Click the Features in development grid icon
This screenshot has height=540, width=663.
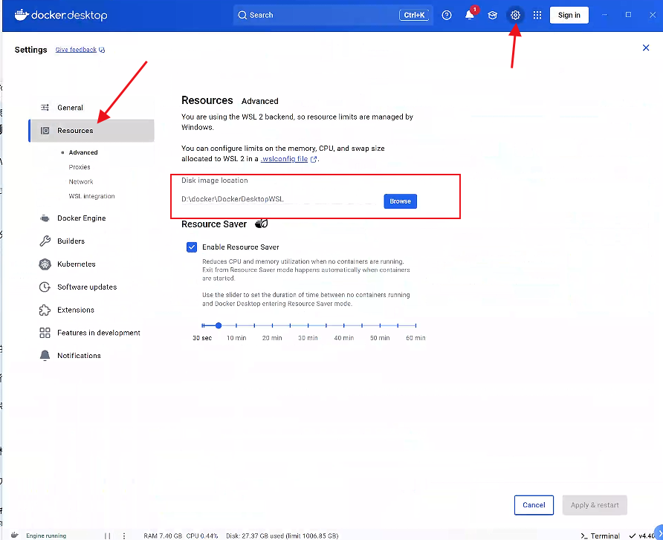(45, 333)
